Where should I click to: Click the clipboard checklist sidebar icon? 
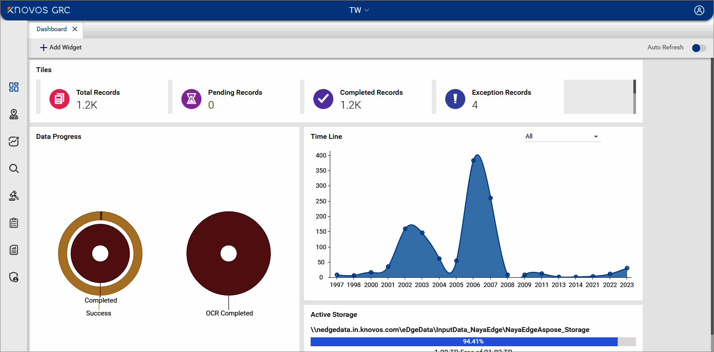point(14,223)
